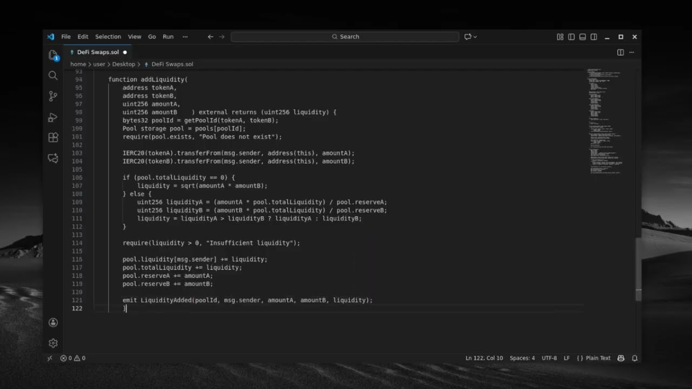Image resolution: width=692 pixels, height=389 pixels.
Task: Open the Chat view in activity bar
Action: click(x=53, y=158)
